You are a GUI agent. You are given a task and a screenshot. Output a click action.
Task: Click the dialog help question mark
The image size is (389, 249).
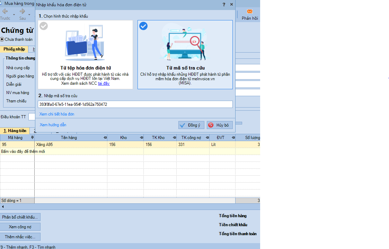pos(223,4)
